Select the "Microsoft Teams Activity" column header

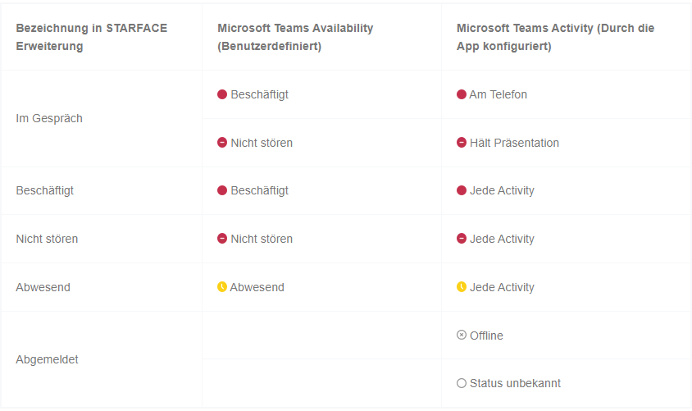(x=555, y=37)
